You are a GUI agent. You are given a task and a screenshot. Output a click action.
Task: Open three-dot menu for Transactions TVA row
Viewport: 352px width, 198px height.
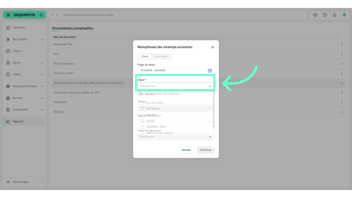(x=342, y=93)
